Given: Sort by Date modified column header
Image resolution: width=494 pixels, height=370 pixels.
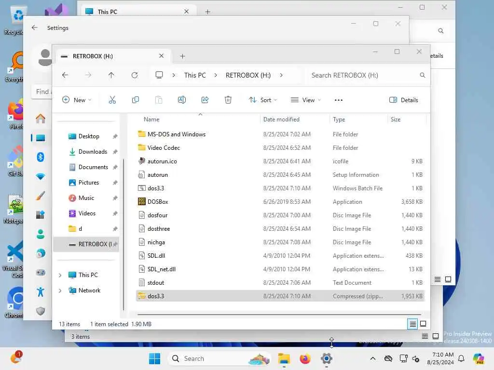Looking at the screenshot, I should click(281, 119).
